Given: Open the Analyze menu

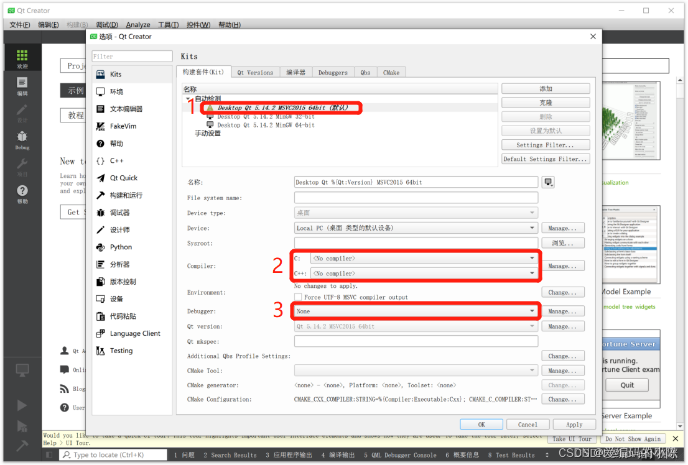Looking at the screenshot, I should pos(138,25).
